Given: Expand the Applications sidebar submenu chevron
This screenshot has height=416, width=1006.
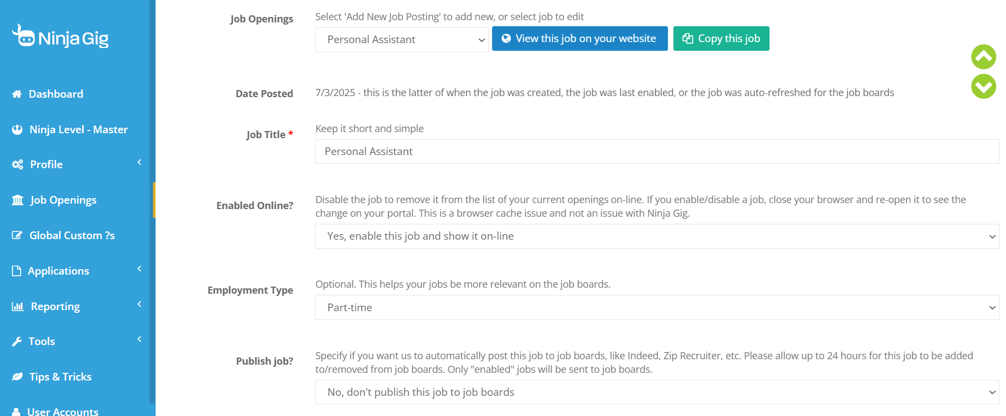Looking at the screenshot, I should 139,269.
